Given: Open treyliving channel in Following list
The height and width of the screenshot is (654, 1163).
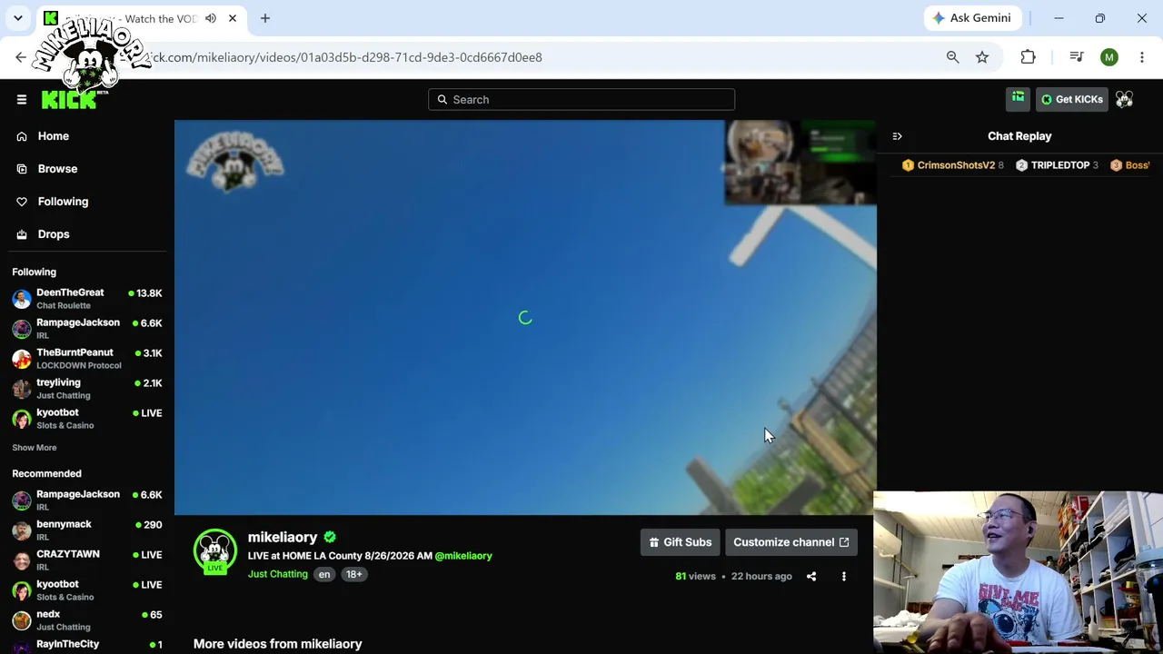Looking at the screenshot, I should point(87,389).
